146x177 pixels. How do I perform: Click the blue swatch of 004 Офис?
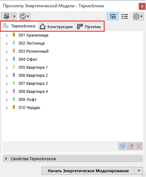14,59
